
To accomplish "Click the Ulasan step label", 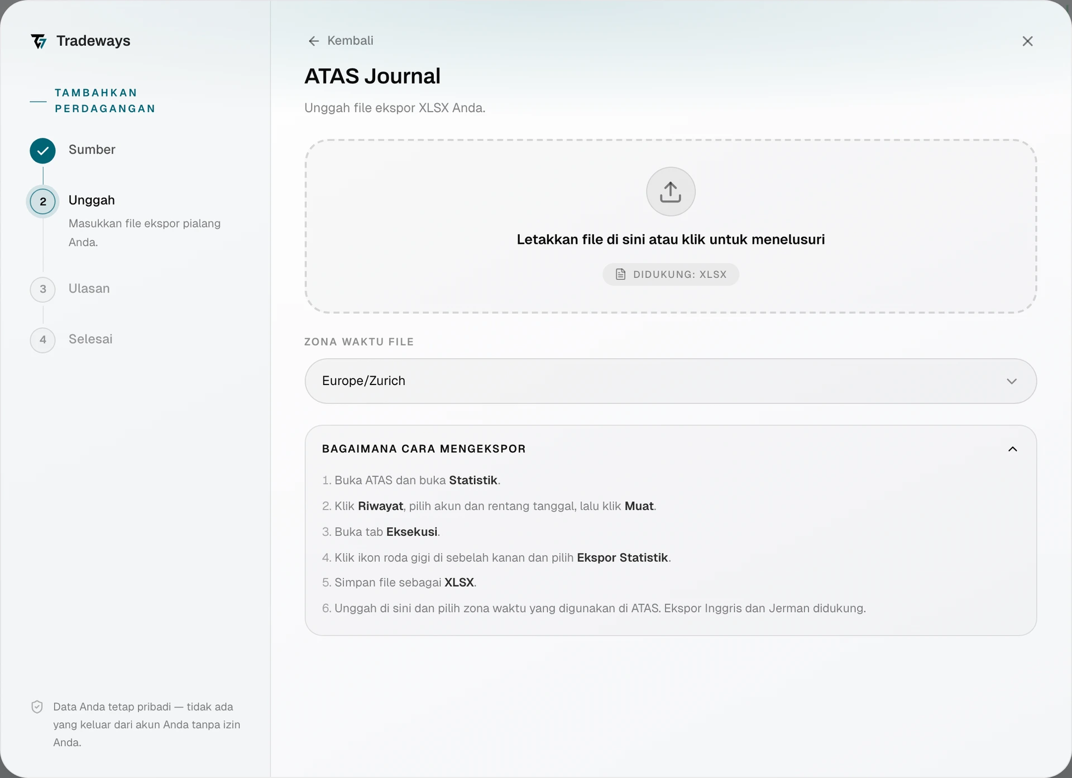I will click(89, 289).
